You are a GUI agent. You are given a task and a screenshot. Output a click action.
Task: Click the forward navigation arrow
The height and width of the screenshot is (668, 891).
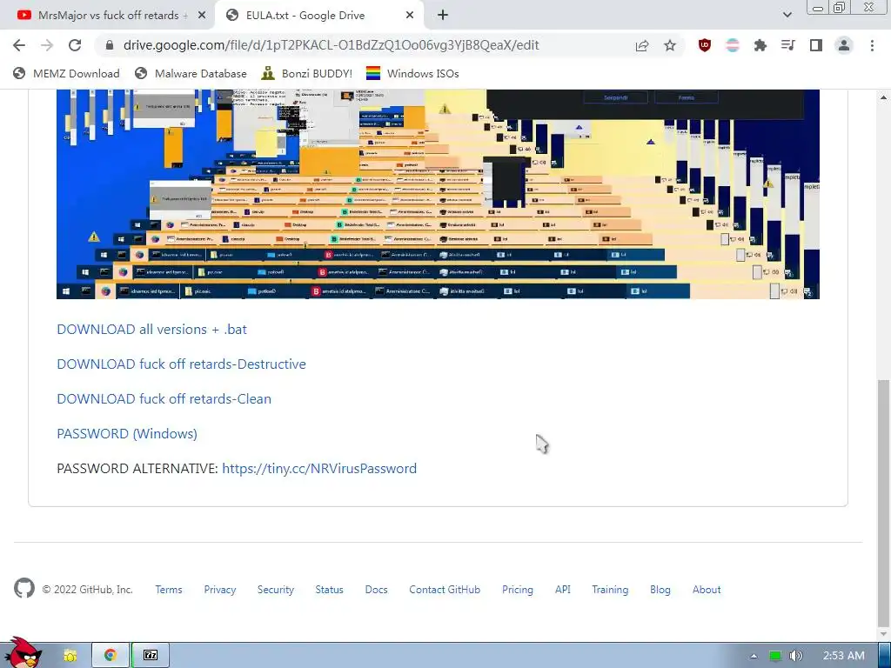pos(47,45)
